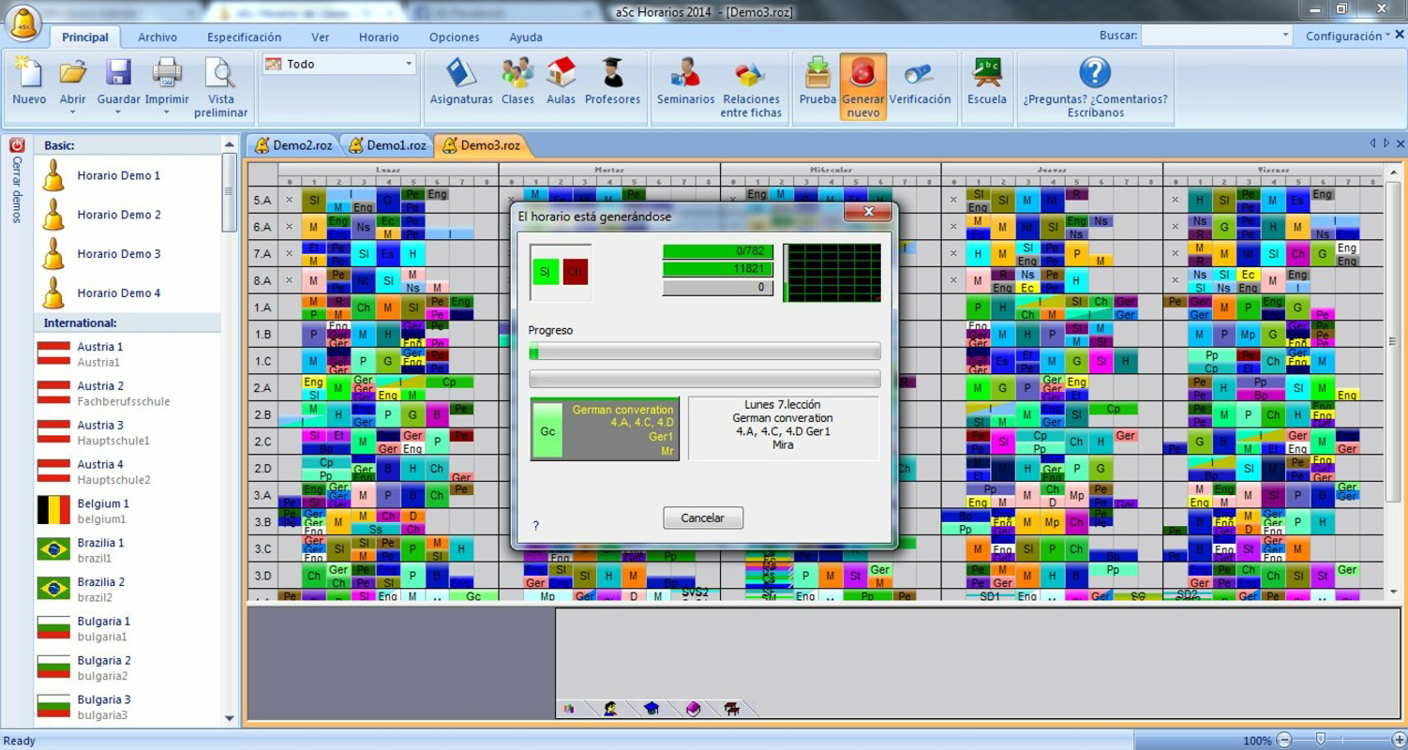Open Vista preliminar print preview
This screenshot has width=1408, height=750.
(x=220, y=73)
